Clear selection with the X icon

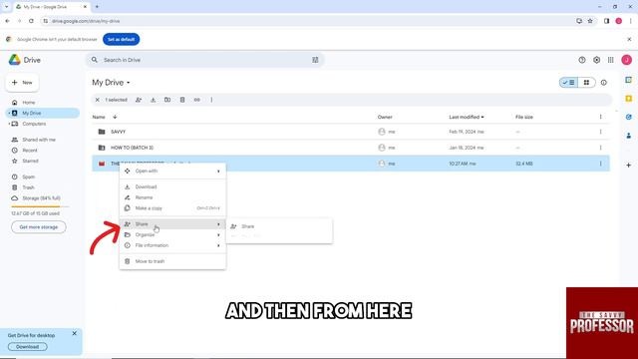click(98, 100)
